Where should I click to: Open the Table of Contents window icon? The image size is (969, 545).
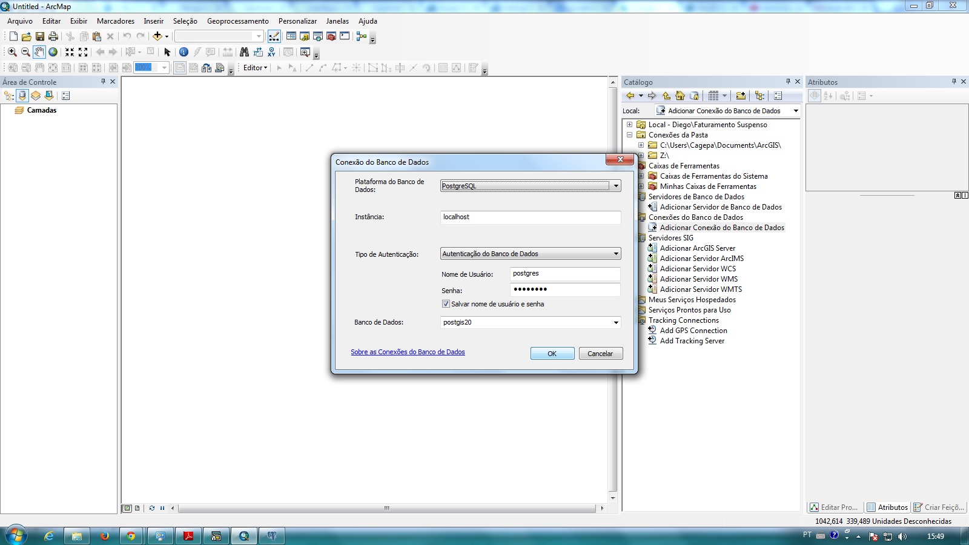[291, 36]
